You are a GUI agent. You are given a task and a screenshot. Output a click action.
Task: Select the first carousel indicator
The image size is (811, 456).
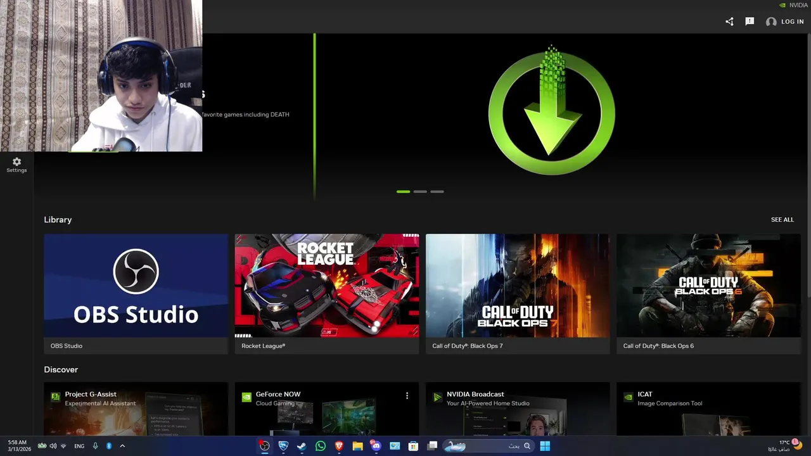(403, 191)
